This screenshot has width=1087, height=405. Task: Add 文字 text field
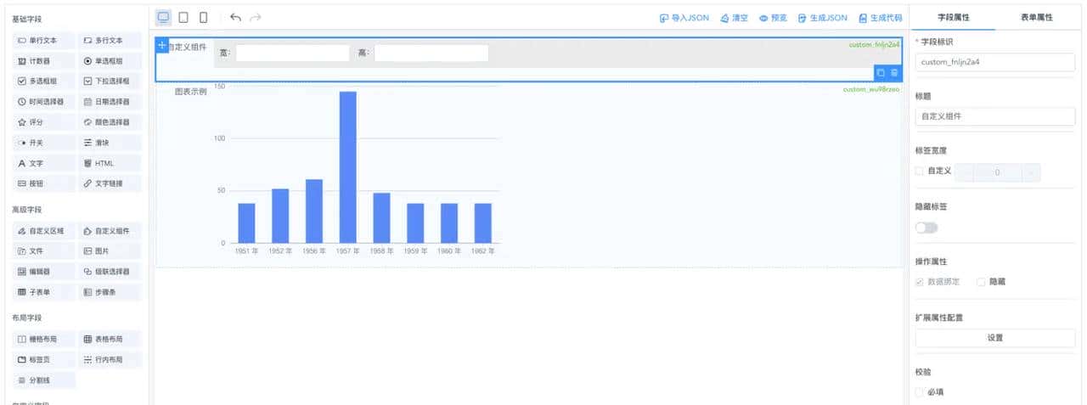[44, 163]
